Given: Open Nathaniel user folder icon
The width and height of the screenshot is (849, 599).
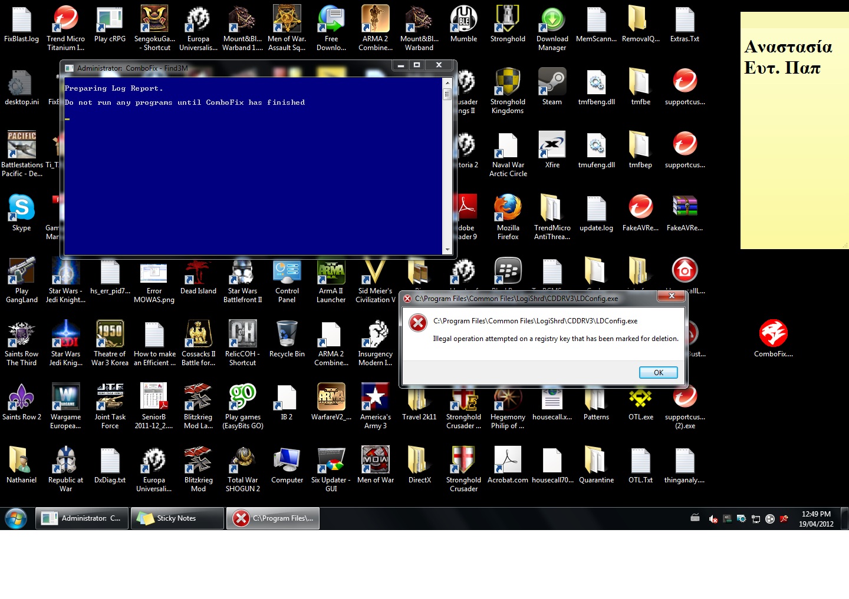Looking at the screenshot, I should (22, 465).
